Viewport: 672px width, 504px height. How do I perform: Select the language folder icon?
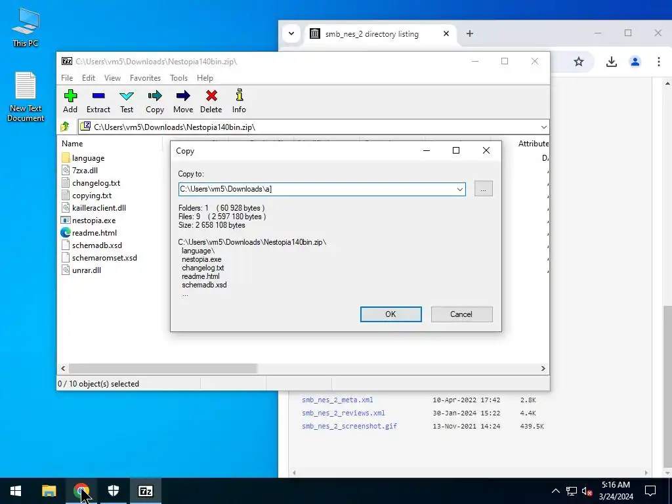(66, 157)
